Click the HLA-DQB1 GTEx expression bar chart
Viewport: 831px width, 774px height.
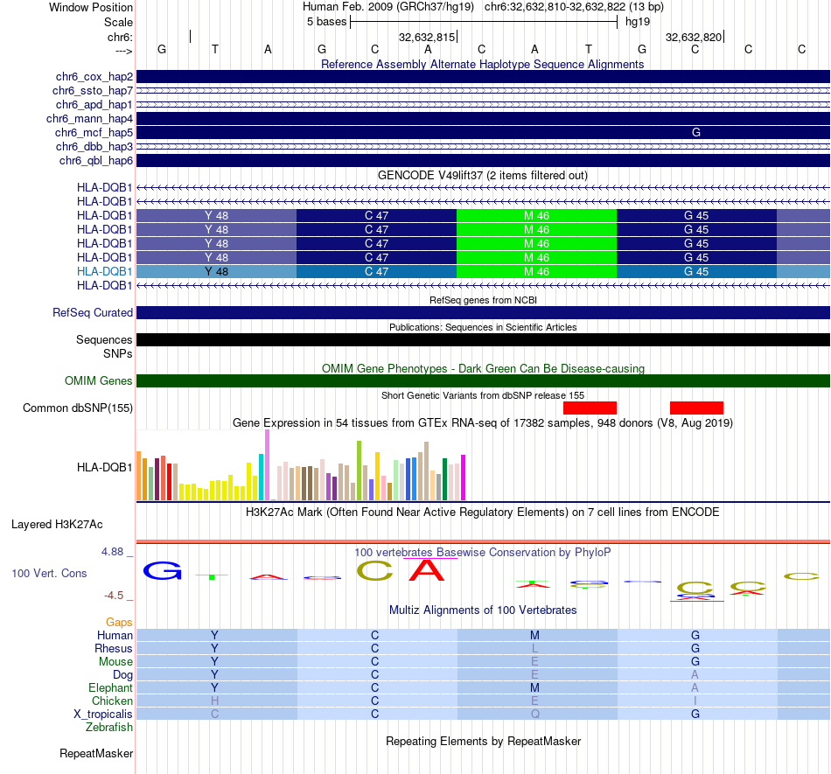pyautogui.click(x=301, y=465)
